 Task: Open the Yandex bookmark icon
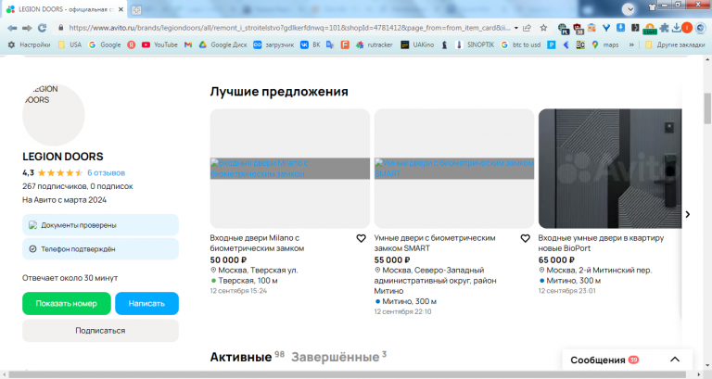pos(132,44)
